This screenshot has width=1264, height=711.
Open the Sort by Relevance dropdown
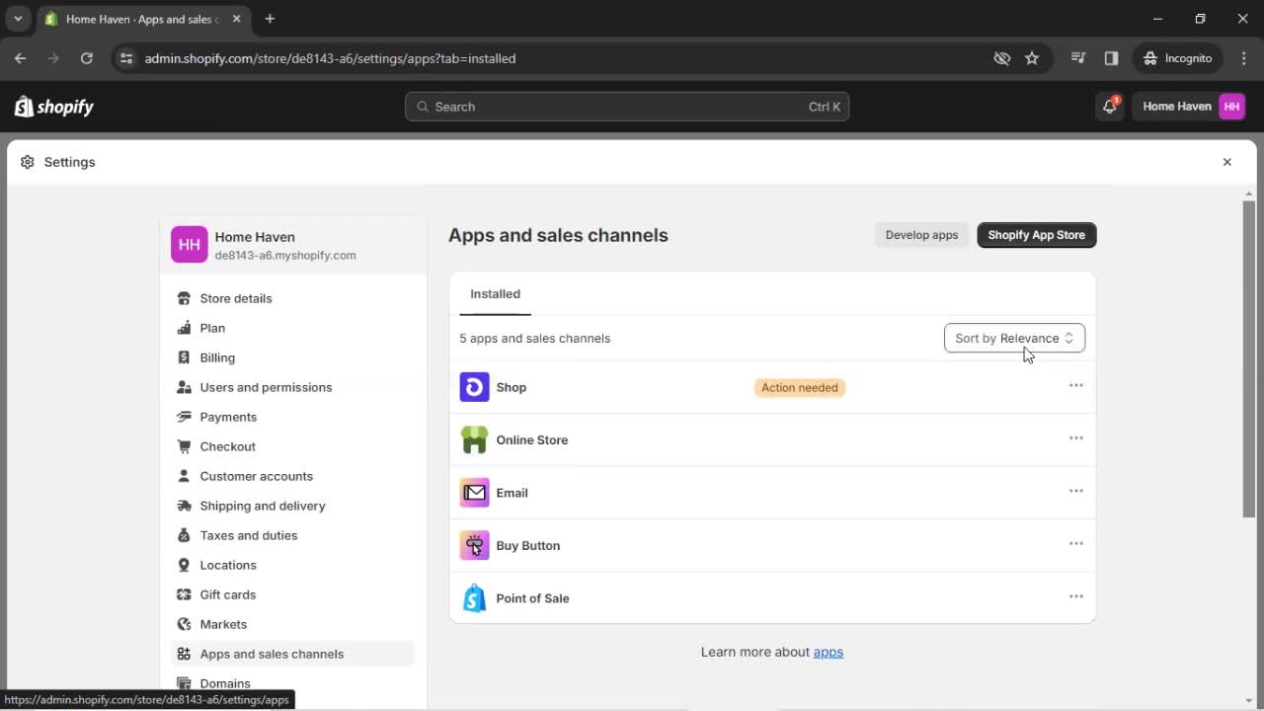[x=1014, y=338]
